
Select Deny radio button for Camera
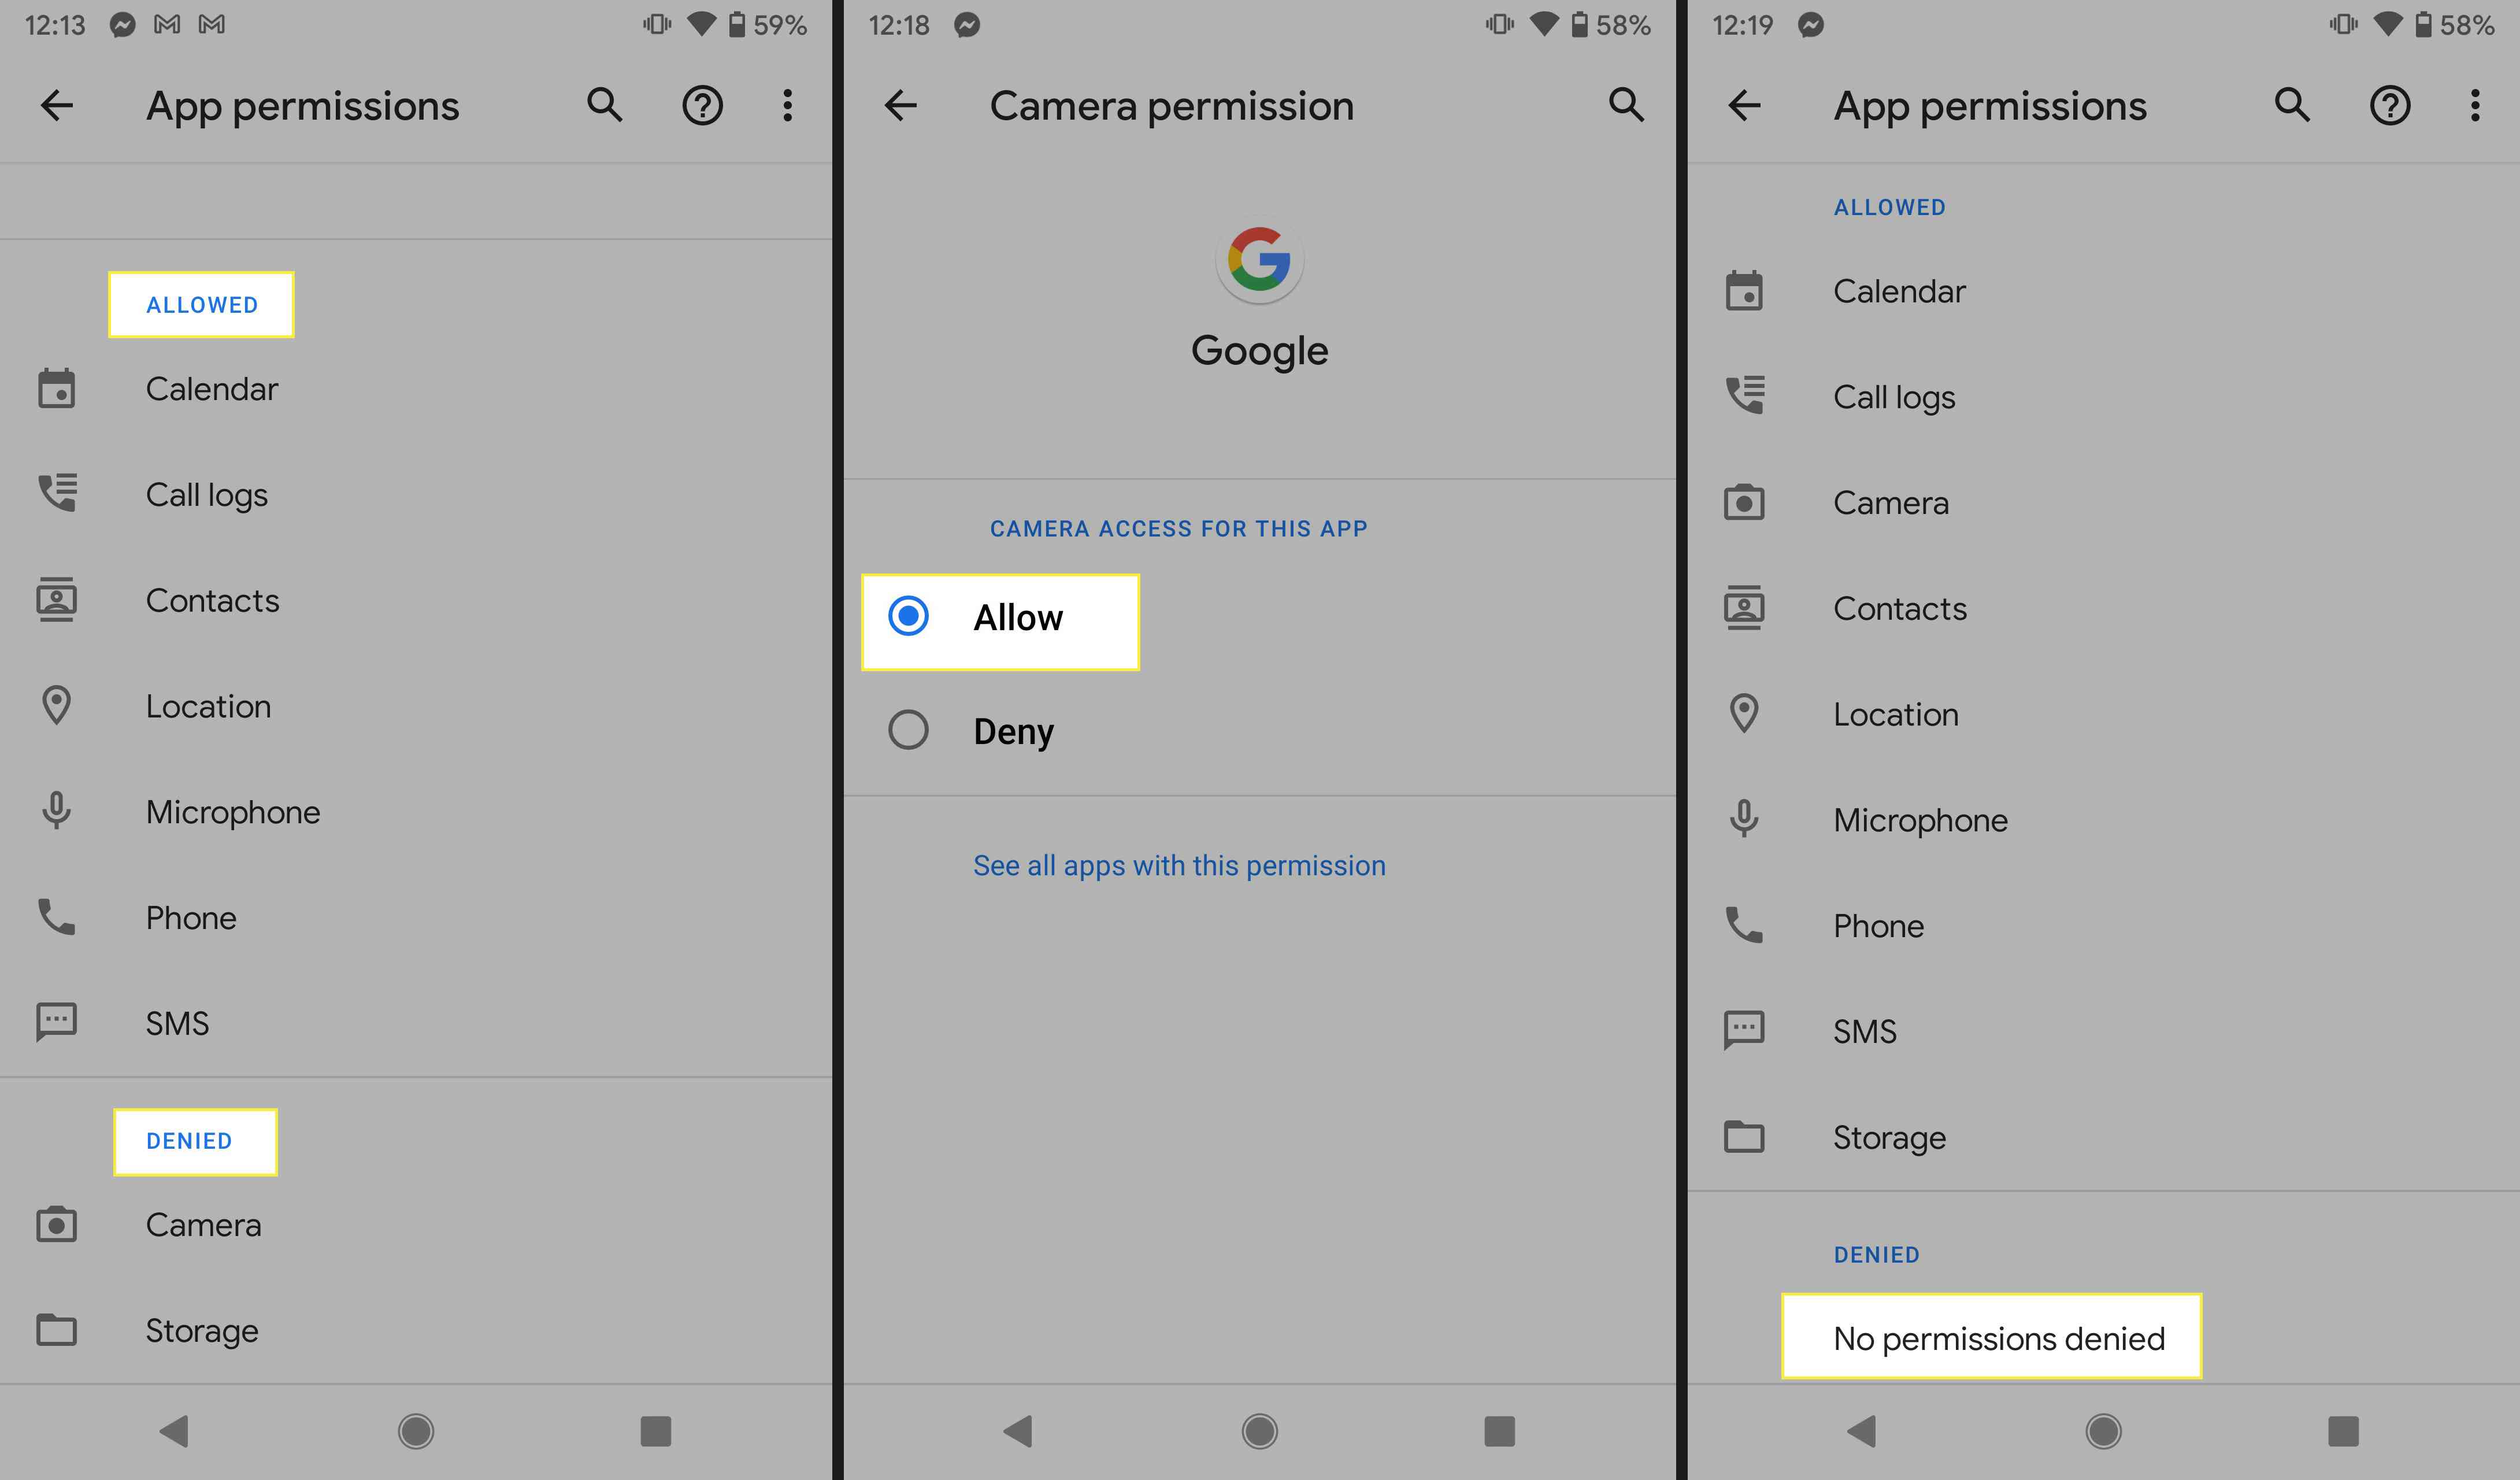pyautogui.click(x=909, y=730)
